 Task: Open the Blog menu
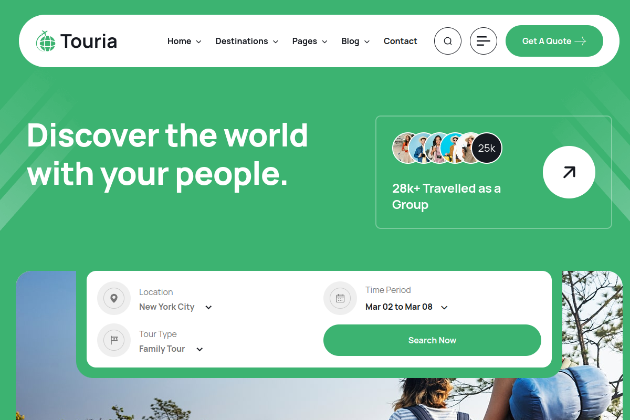click(355, 41)
